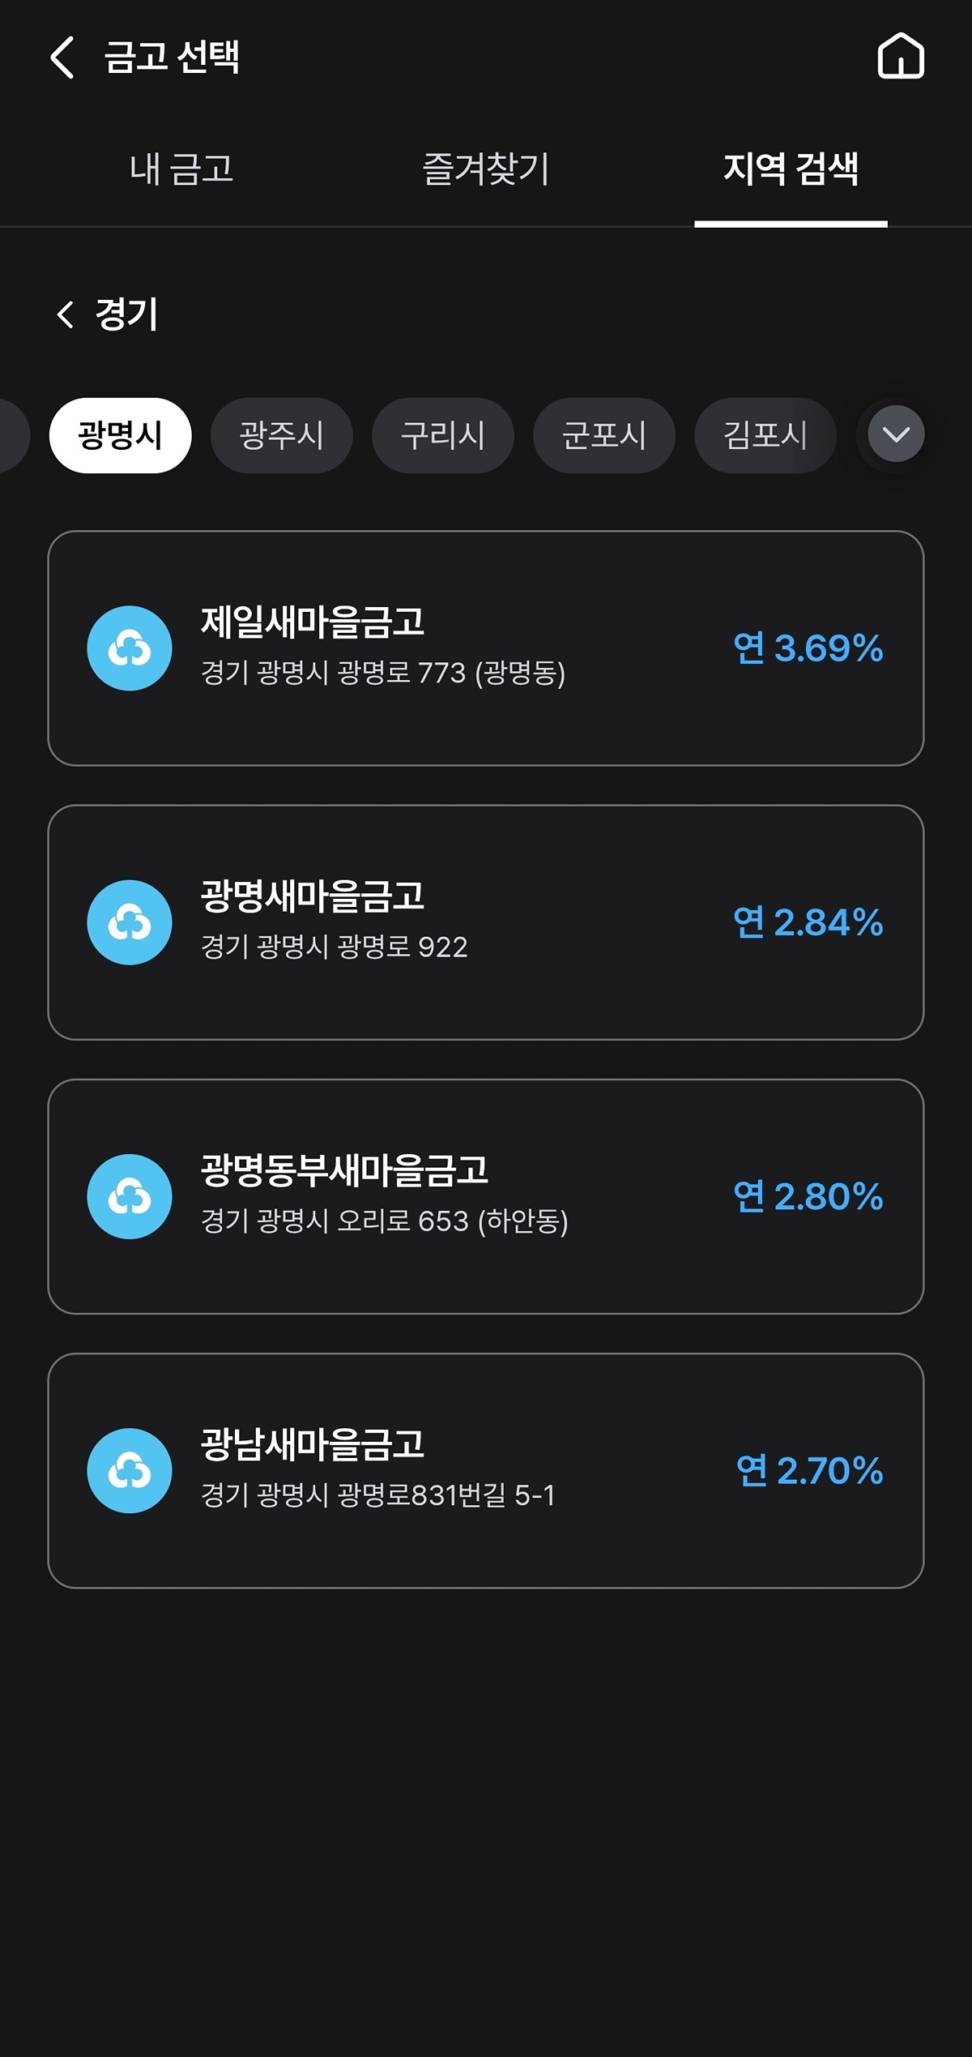Select the 광명시 city chip
The width and height of the screenshot is (972, 2057).
[120, 435]
